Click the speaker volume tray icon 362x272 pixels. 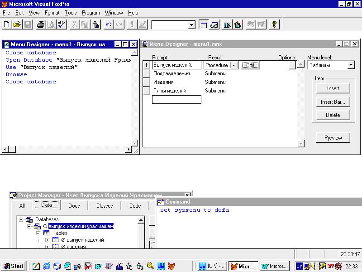coord(314,266)
